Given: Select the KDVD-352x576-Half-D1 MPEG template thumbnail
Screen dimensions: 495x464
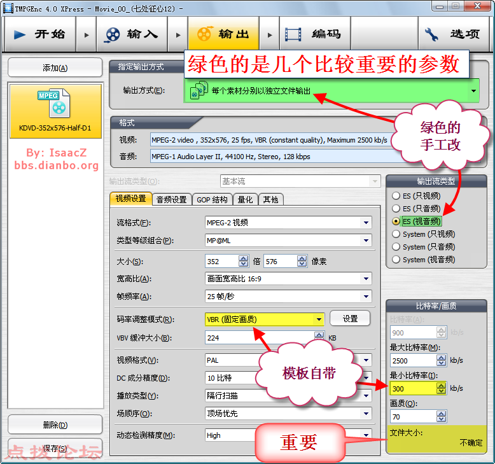Looking at the screenshot, I should 55,111.
